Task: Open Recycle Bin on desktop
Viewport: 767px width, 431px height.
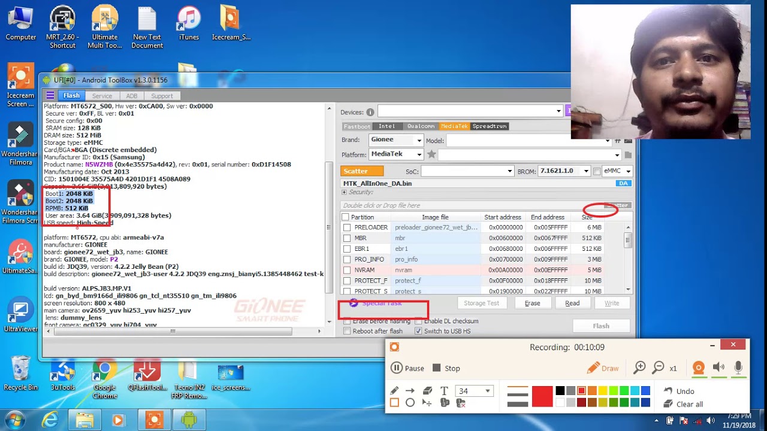Action: (x=21, y=375)
